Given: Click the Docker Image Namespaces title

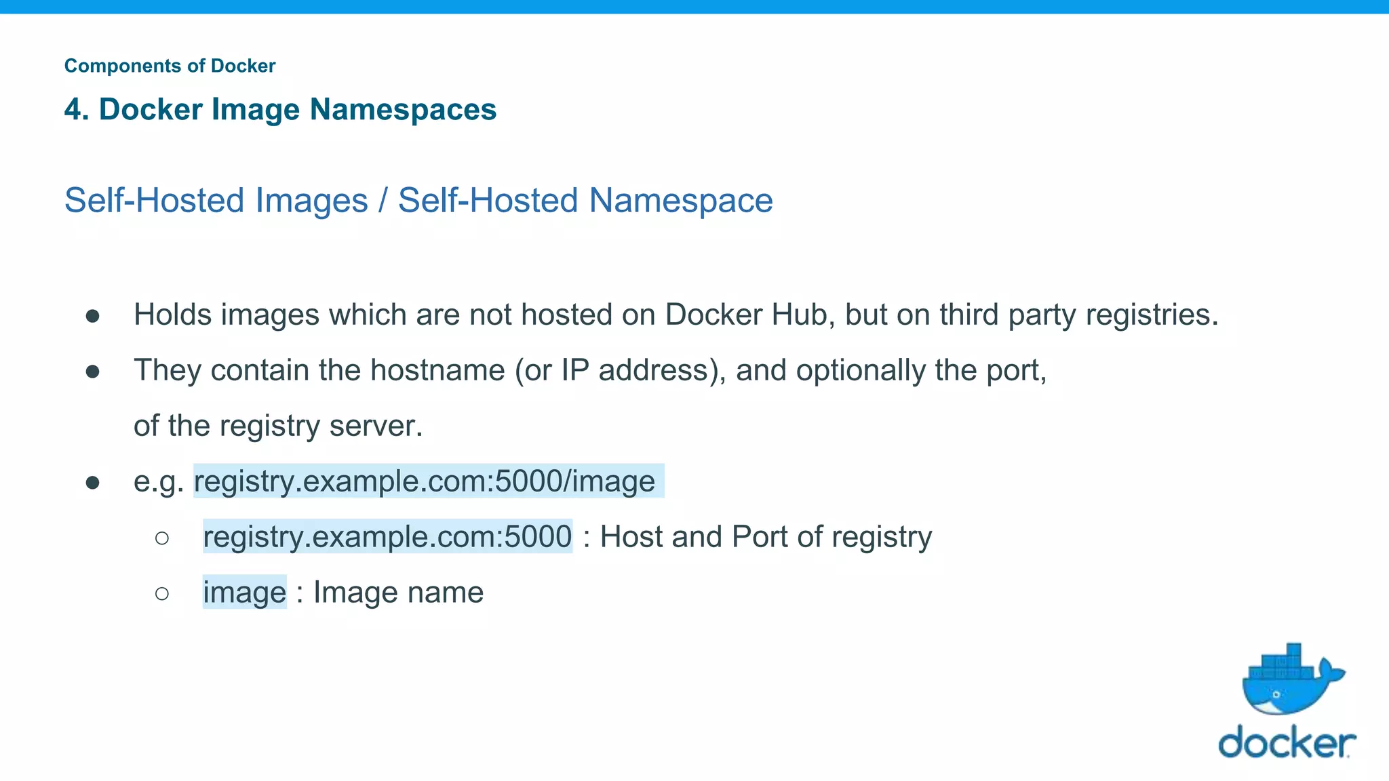Looking at the screenshot, I should 280,109.
